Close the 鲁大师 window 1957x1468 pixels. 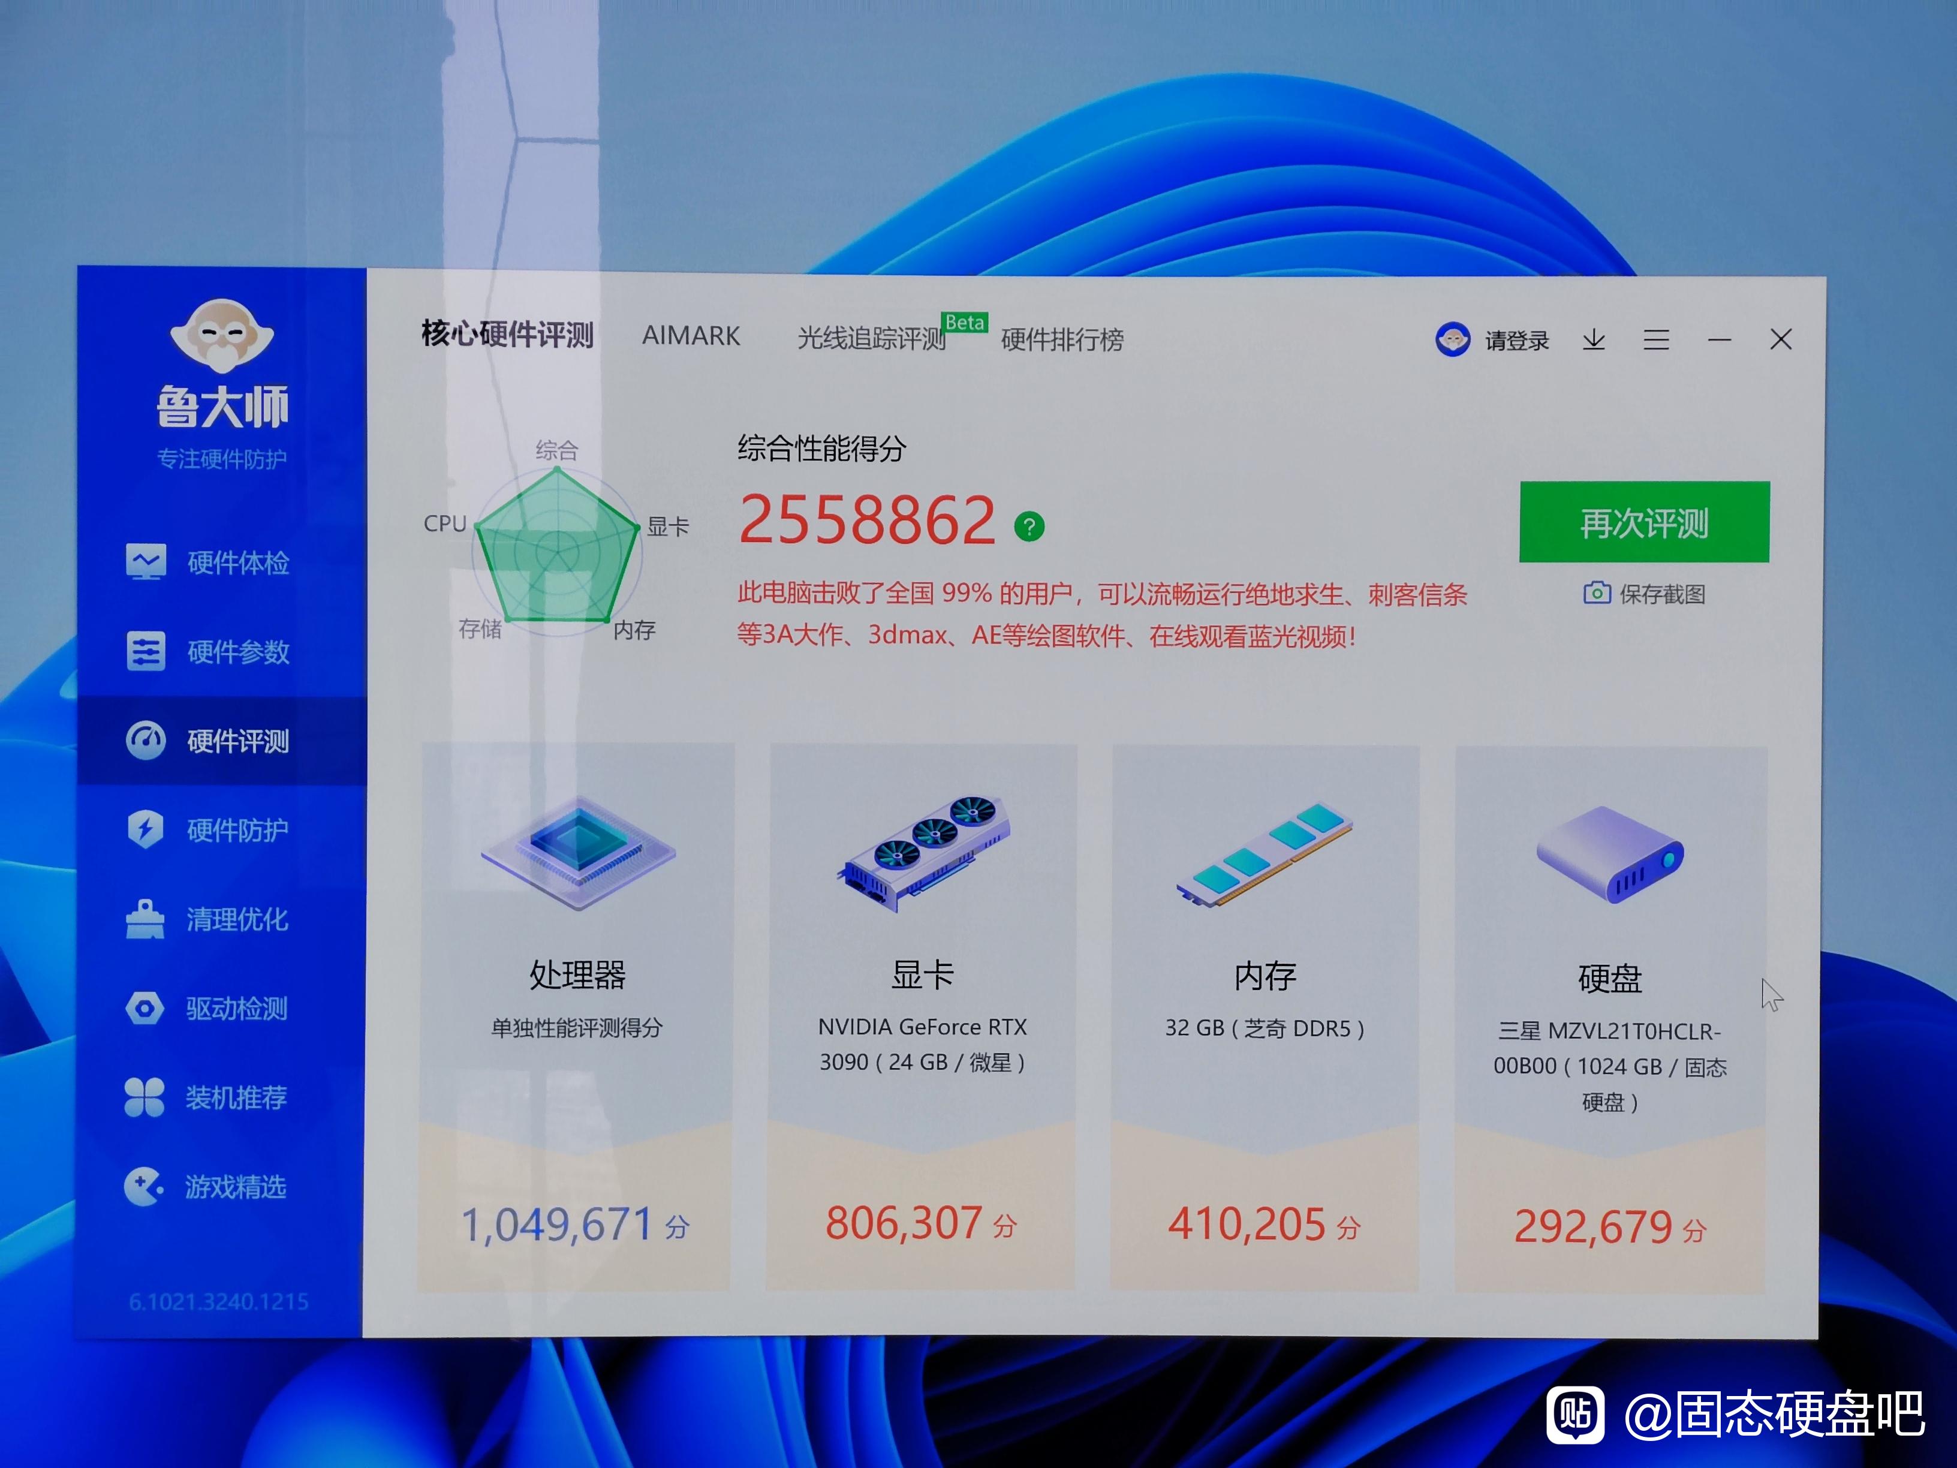click(x=1781, y=339)
